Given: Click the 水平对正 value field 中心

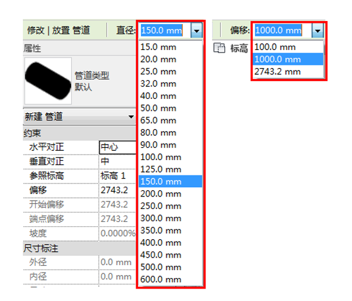Looking at the screenshot, I should [x=118, y=147].
